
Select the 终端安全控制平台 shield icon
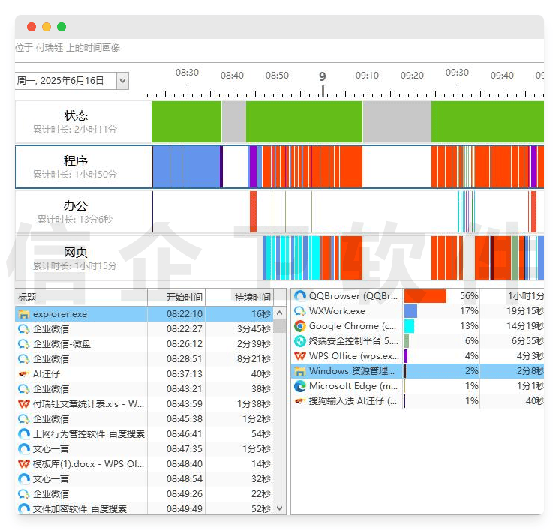click(x=300, y=341)
